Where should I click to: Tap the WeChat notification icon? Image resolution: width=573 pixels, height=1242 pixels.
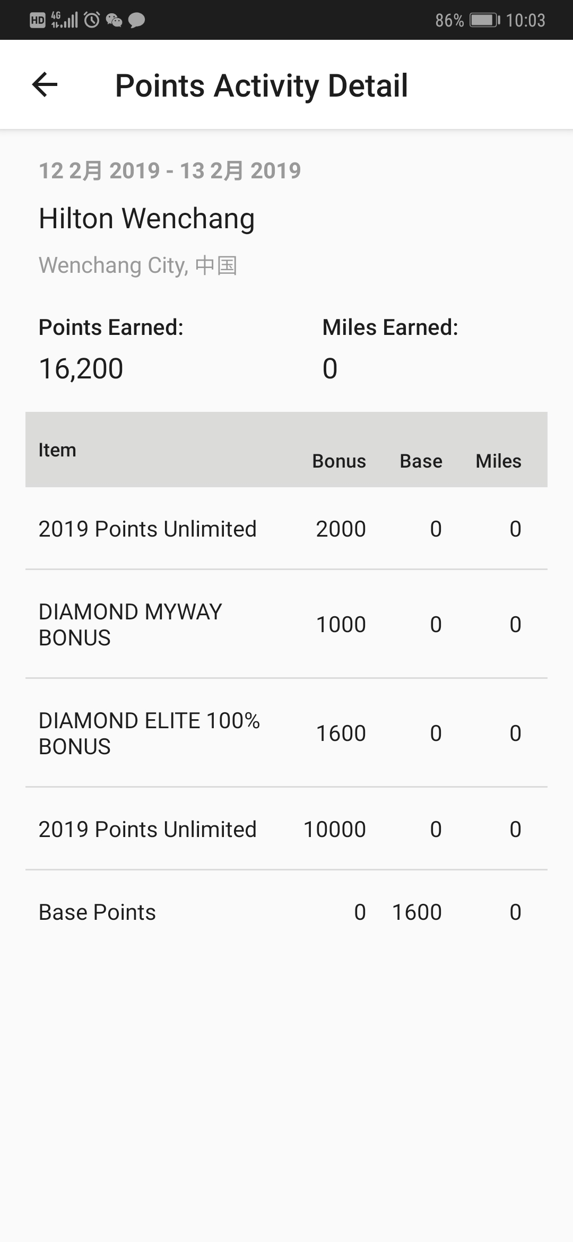pyautogui.click(x=114, y=21)
